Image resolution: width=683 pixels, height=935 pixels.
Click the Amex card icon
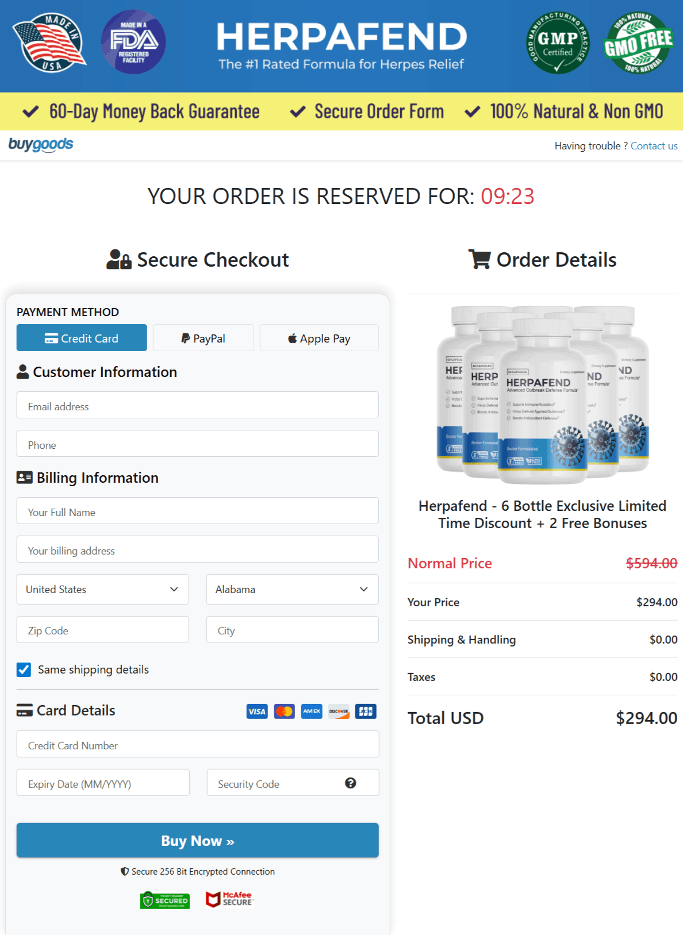click(312, 711)
